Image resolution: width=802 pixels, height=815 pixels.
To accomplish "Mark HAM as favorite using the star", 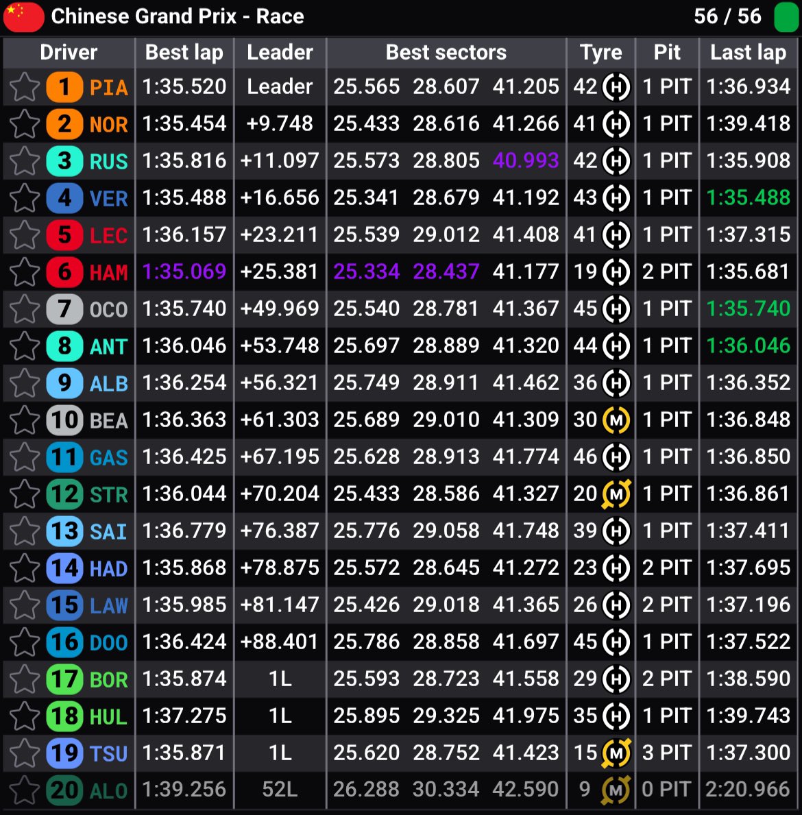I will click(x=25, y=272).
